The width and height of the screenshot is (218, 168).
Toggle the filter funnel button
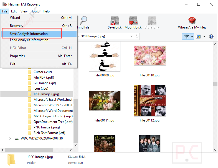[x=186, y=37]
